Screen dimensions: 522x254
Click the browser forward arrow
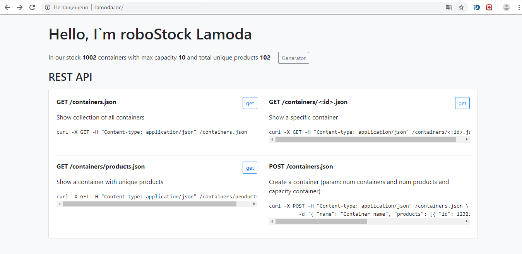click(20, 7)
